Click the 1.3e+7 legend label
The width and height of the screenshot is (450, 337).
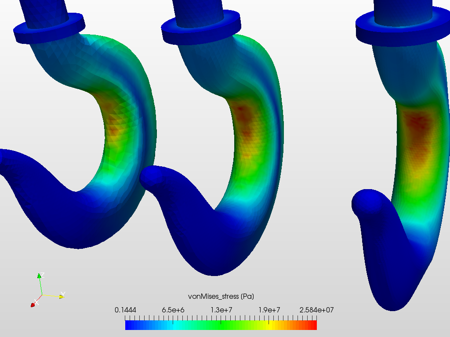pos(221,310)
